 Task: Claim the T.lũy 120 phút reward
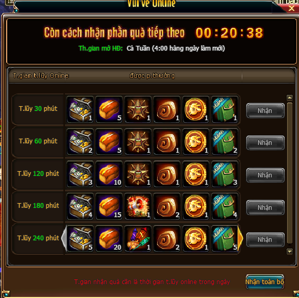[265, 175]
